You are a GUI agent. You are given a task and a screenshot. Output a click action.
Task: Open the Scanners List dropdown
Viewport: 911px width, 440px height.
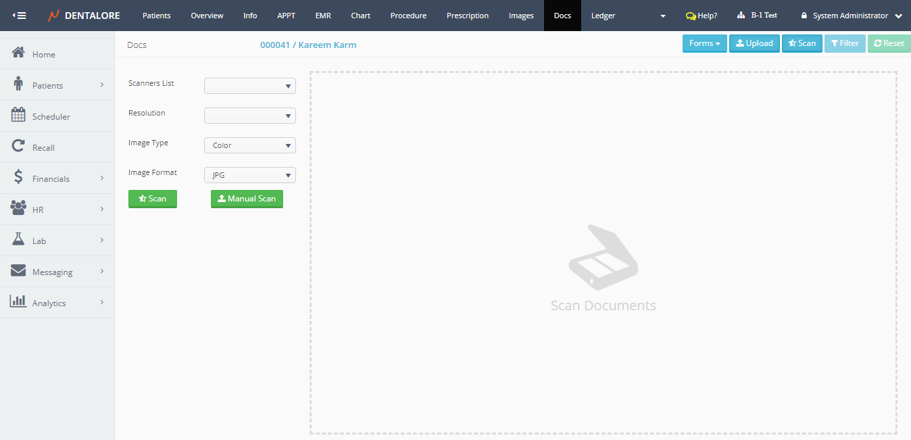[x=249, y=86]
